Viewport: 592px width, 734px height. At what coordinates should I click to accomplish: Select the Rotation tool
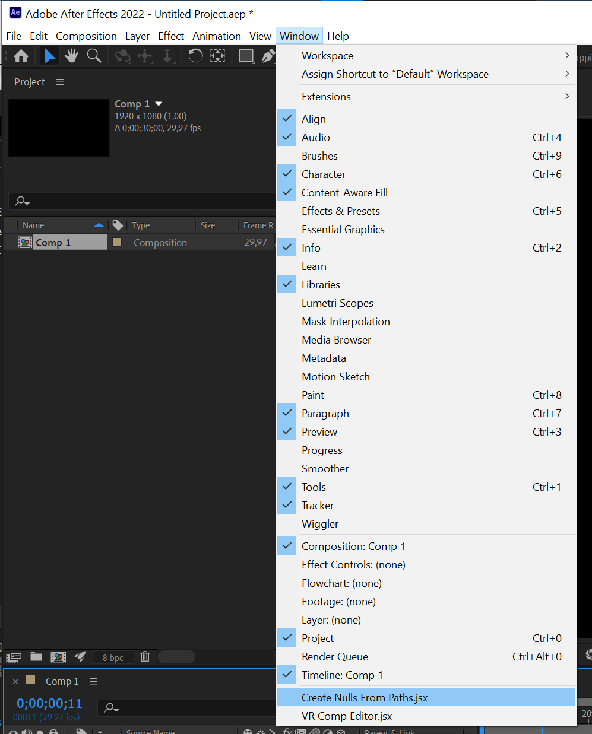(x=195, y=56)
